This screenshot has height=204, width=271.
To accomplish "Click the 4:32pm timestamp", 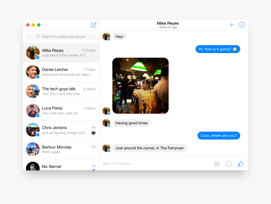I will [x=89, y=108].
